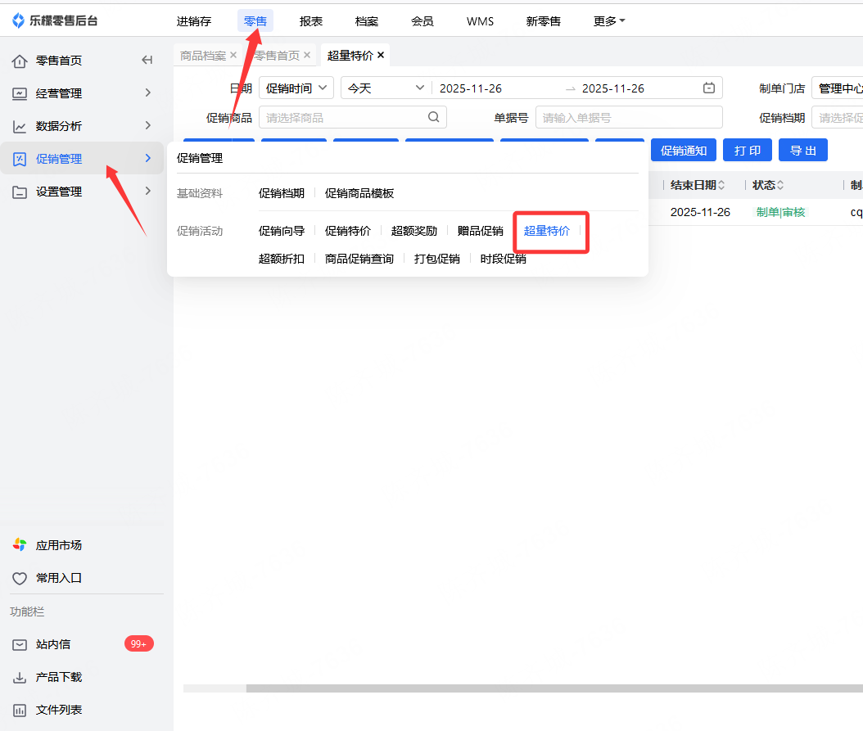
Task: Expand 数据分析 submenu chevron
Action: pyautogui.click(x=147, y=125)
